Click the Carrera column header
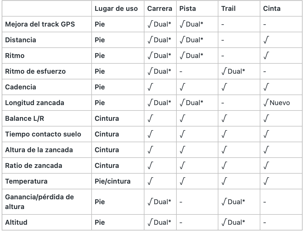The image size is (306, 233). 160,9
